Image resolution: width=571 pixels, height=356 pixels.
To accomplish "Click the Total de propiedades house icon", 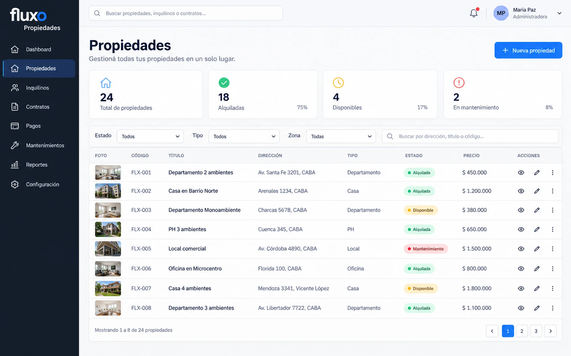I will click(106, 83).
